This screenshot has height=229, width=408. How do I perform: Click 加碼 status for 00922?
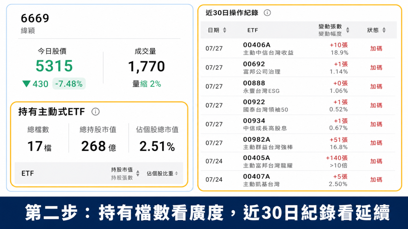click(376, 106)
